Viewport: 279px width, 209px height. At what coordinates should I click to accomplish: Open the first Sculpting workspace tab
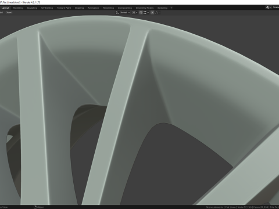pos(32,8)
